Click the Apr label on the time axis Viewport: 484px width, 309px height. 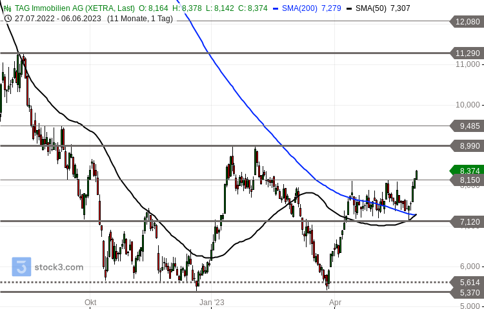click(335, 303)
